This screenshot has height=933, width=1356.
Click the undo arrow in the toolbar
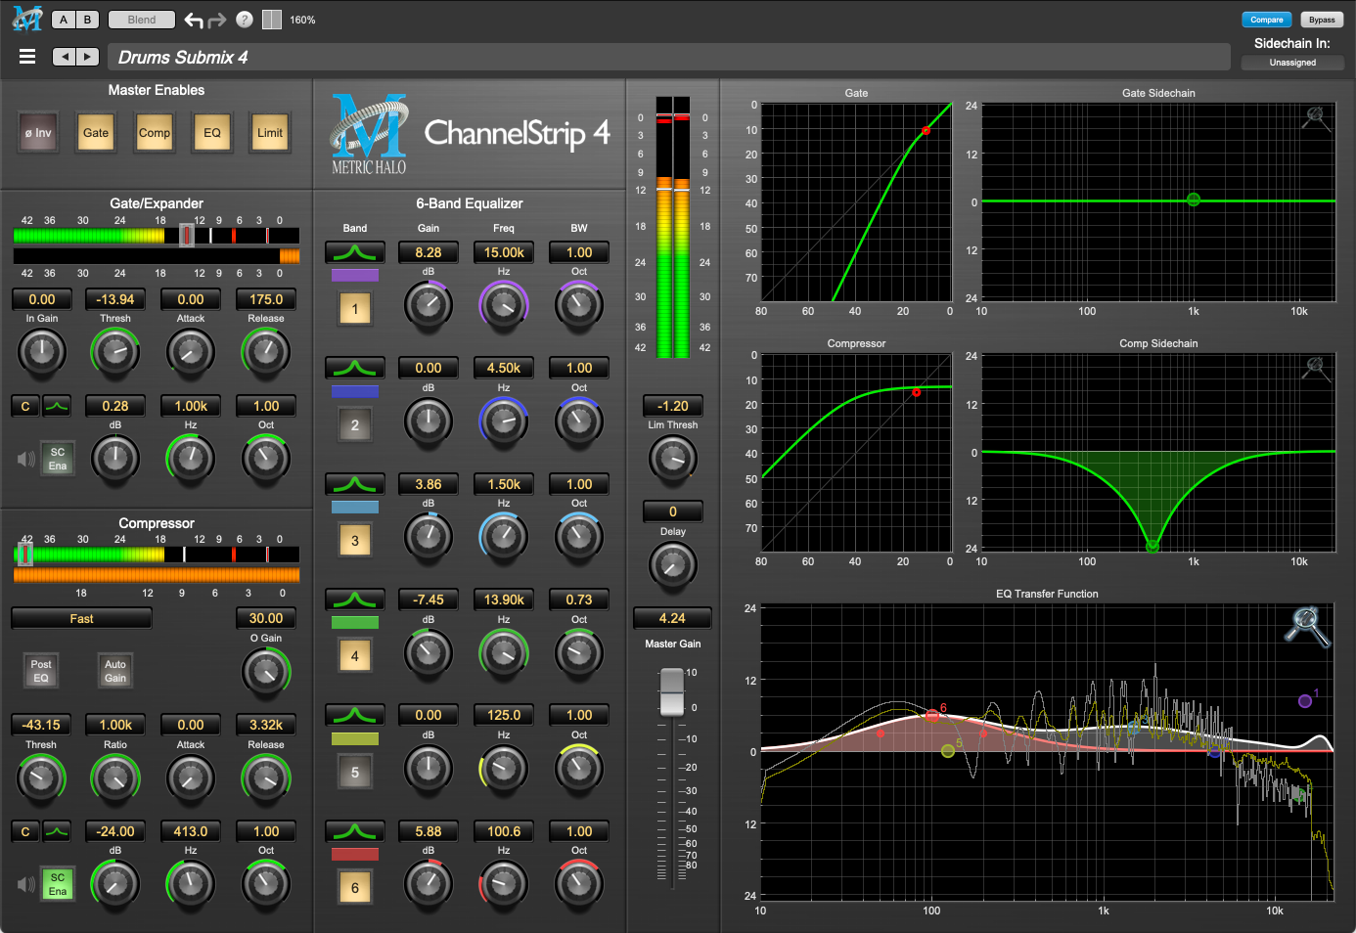click(192, 19)
